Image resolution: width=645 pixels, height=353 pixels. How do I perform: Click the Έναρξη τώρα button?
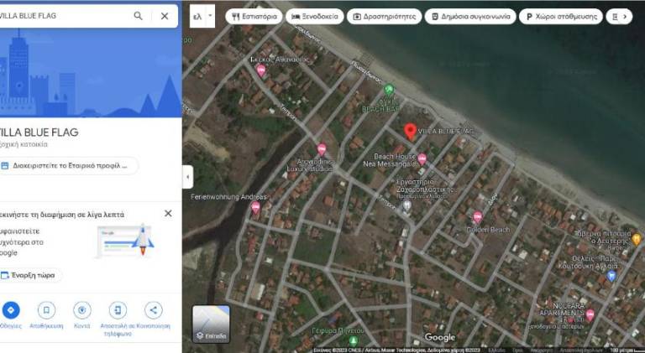tap(29, 275)
